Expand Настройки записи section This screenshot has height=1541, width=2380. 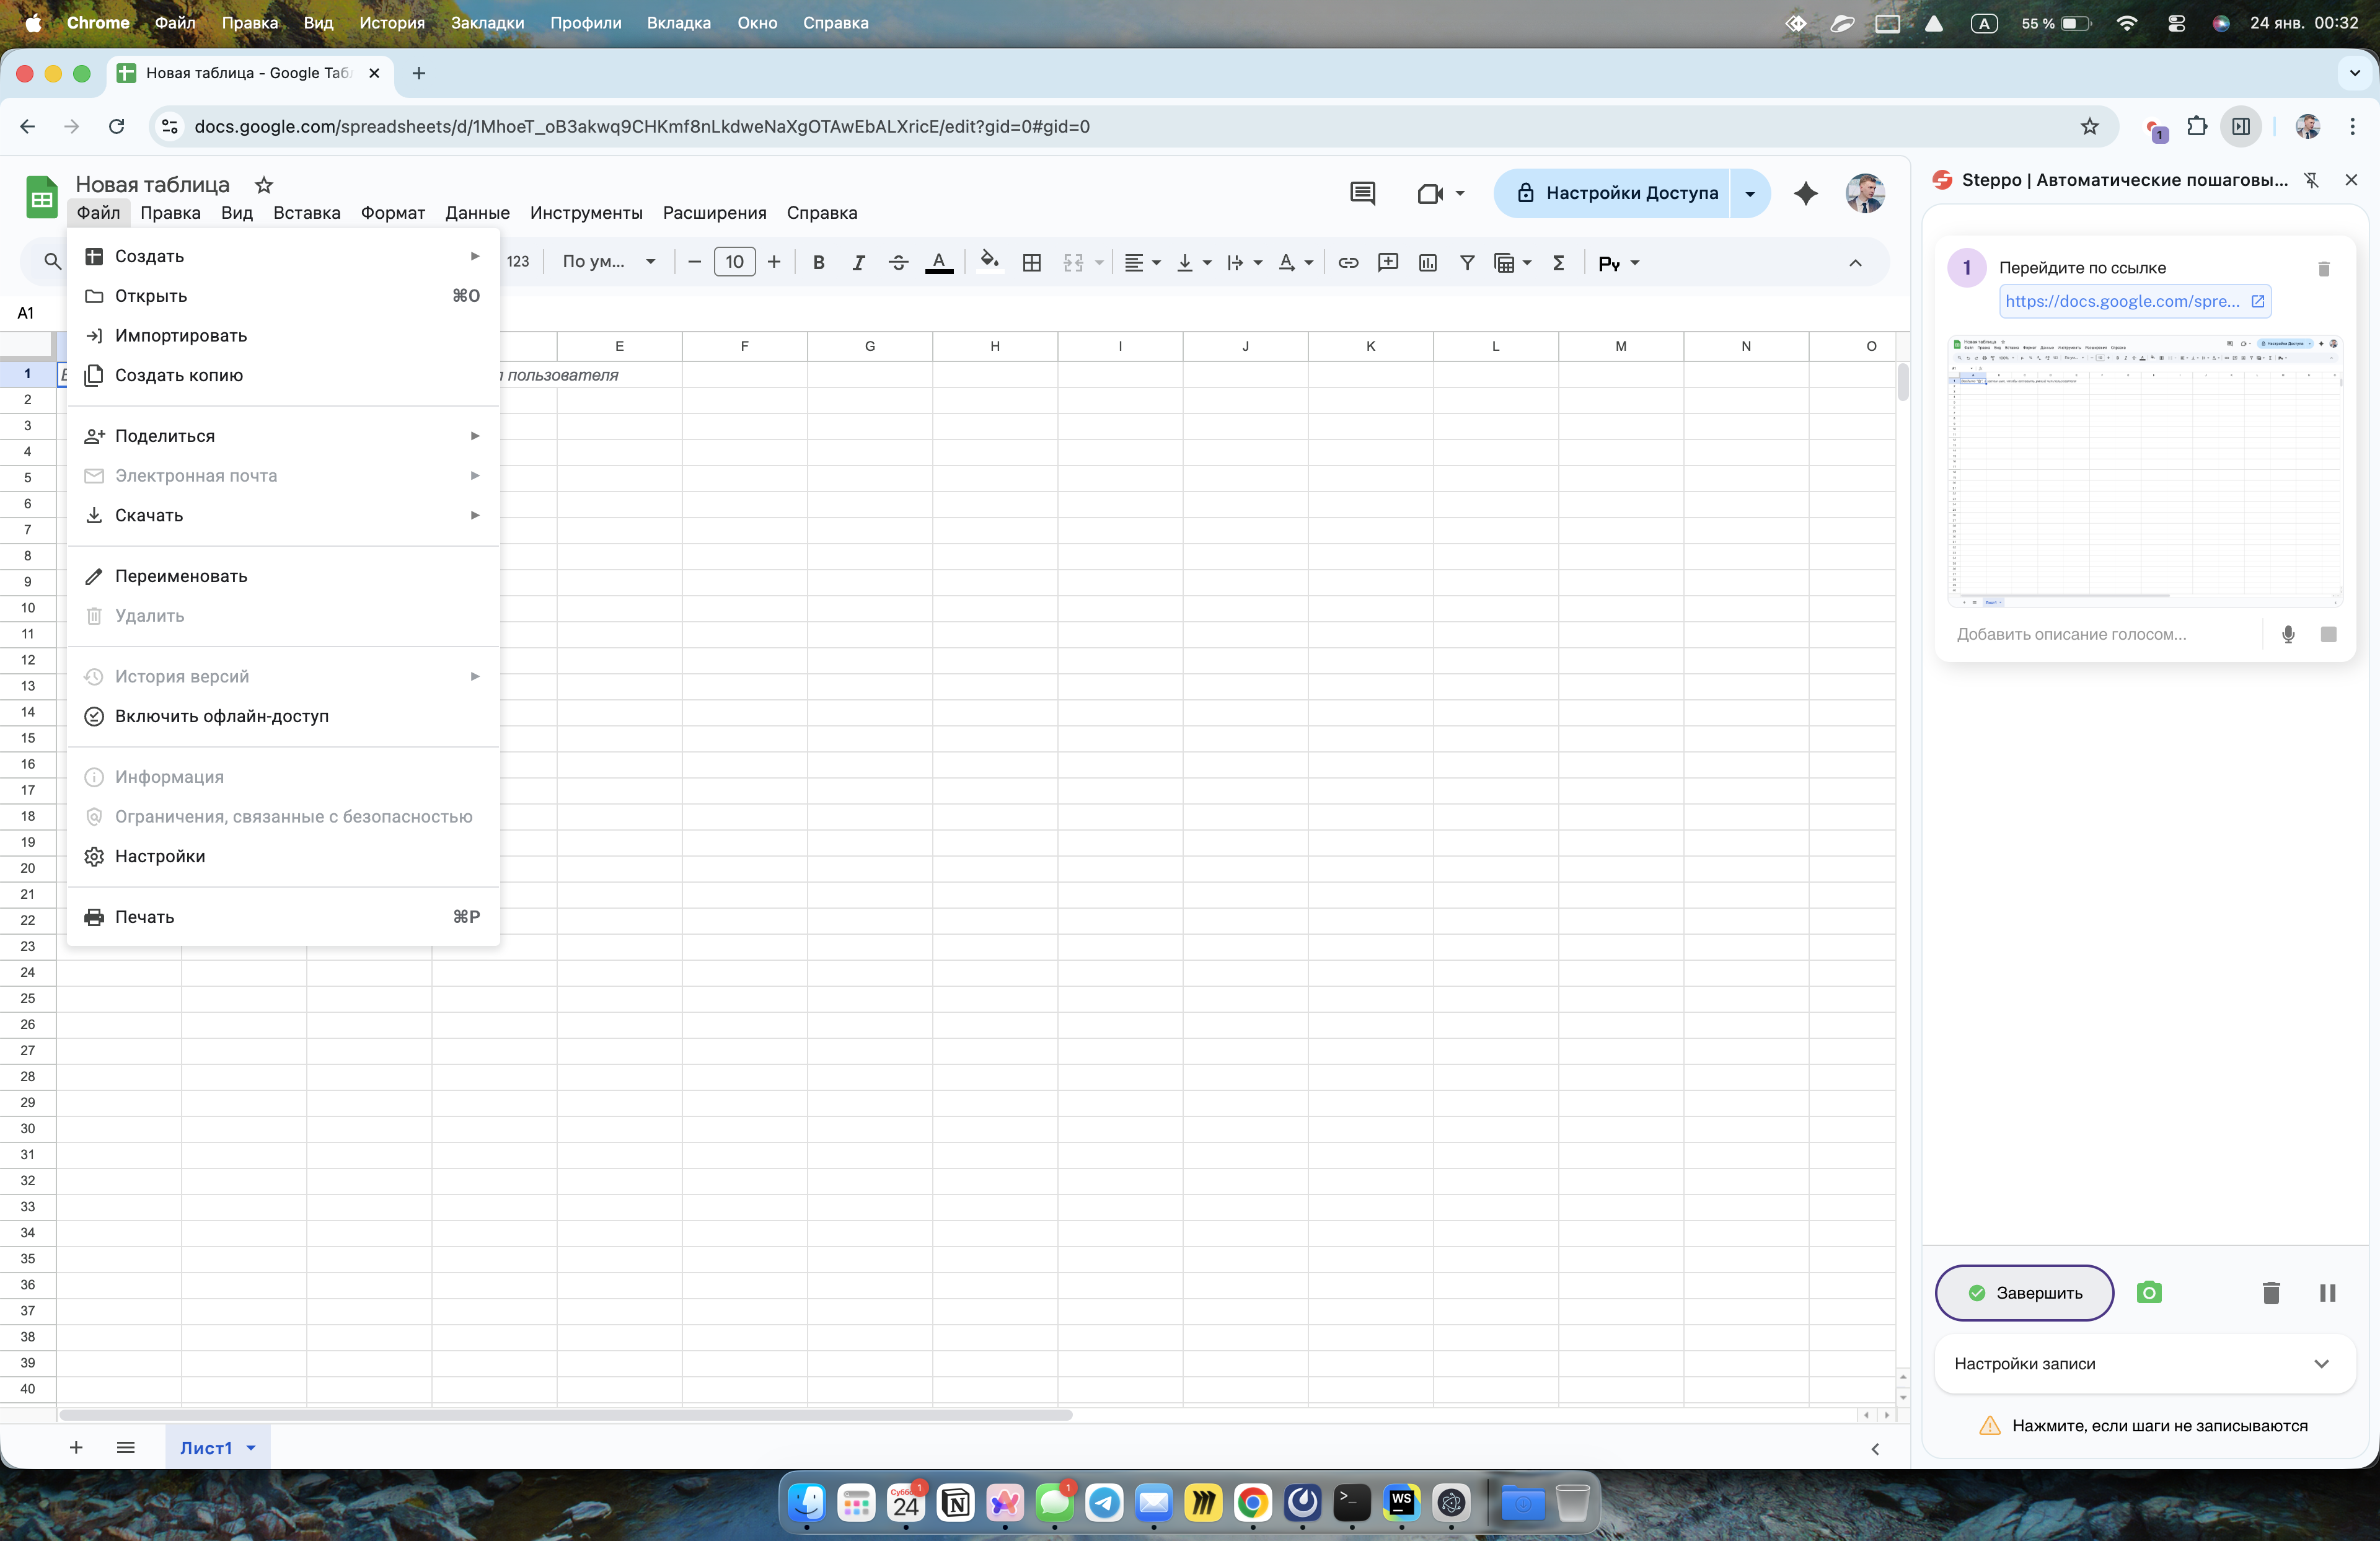2143,1363
